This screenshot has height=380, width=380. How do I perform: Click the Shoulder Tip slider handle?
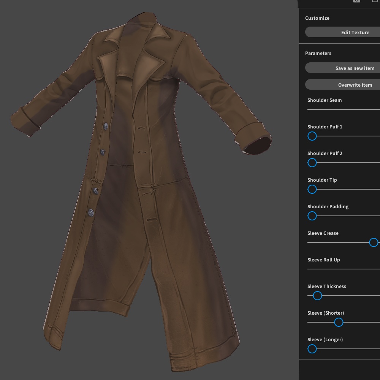point(312,189)
